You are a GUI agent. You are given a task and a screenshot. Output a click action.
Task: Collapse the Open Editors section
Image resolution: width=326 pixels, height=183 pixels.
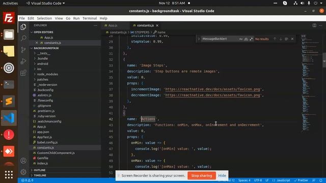43,32
